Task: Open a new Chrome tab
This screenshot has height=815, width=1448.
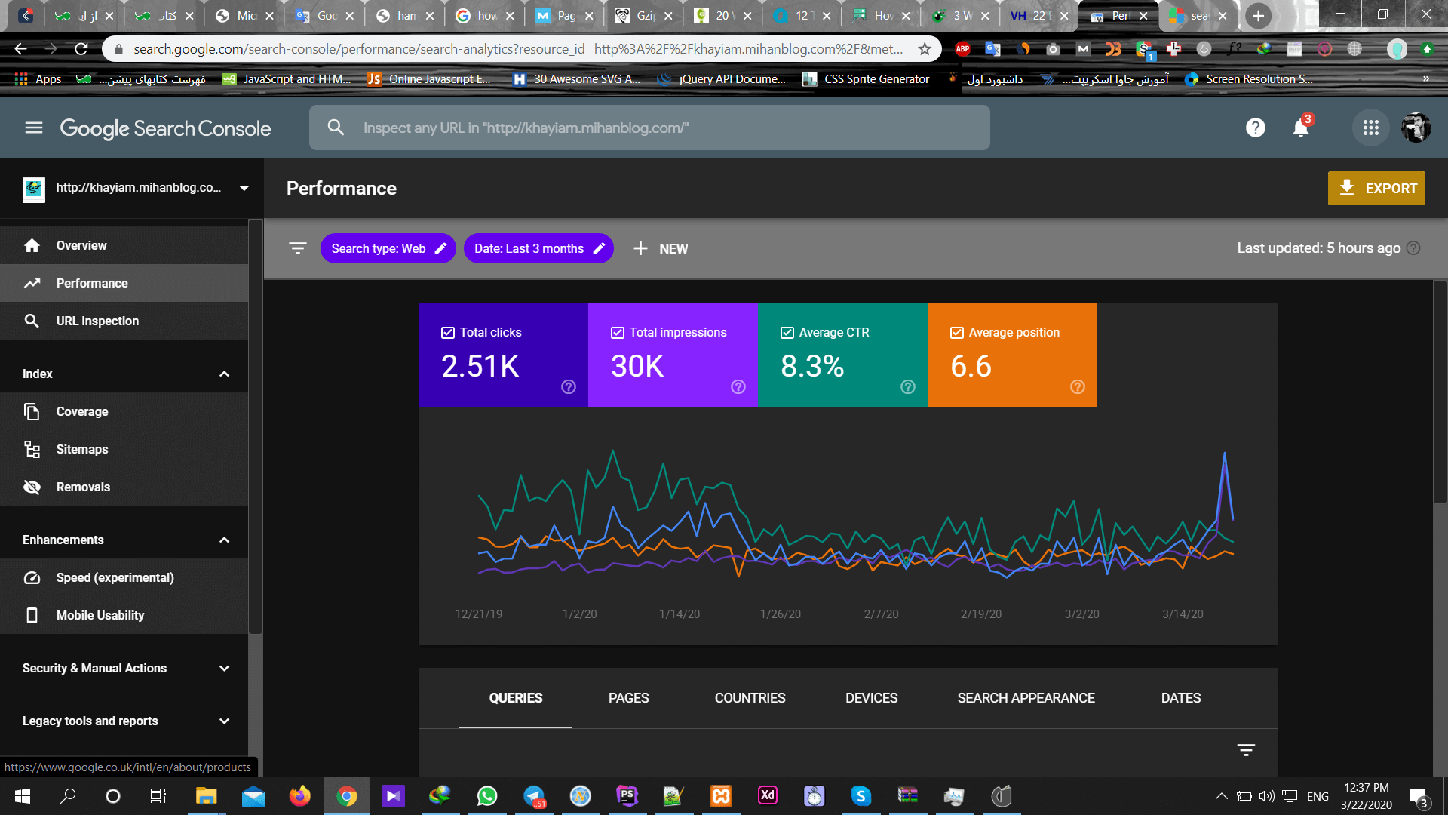Action: [x=1258, y=16]
